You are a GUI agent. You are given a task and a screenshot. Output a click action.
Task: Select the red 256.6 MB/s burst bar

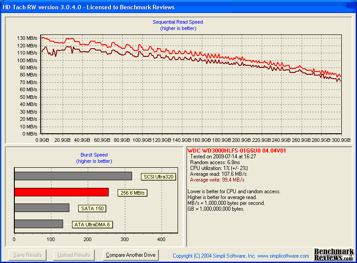point(61,192)
